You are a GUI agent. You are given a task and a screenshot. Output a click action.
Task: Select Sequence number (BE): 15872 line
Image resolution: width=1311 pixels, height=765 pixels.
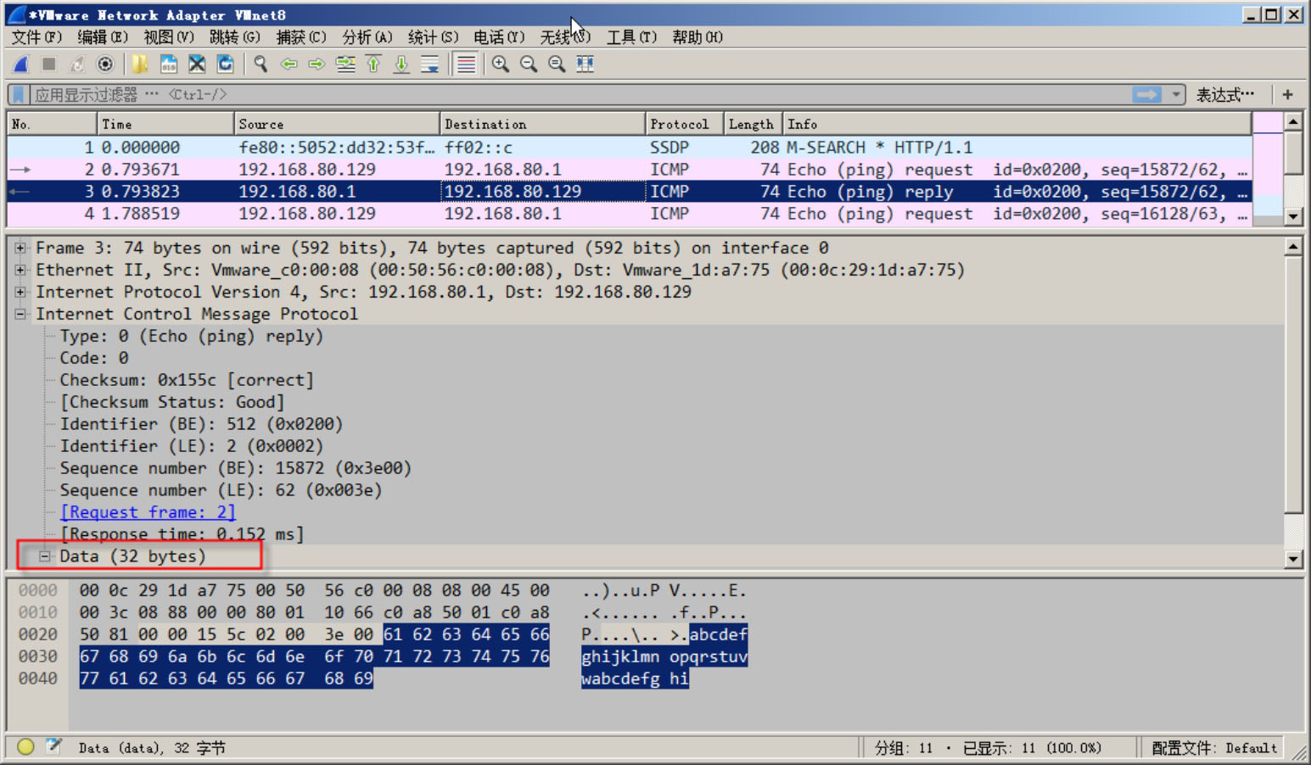[x=236, y=468]
